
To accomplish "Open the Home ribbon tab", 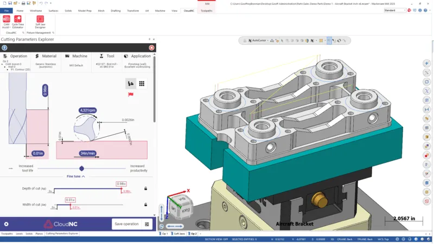I will [20, 11].
